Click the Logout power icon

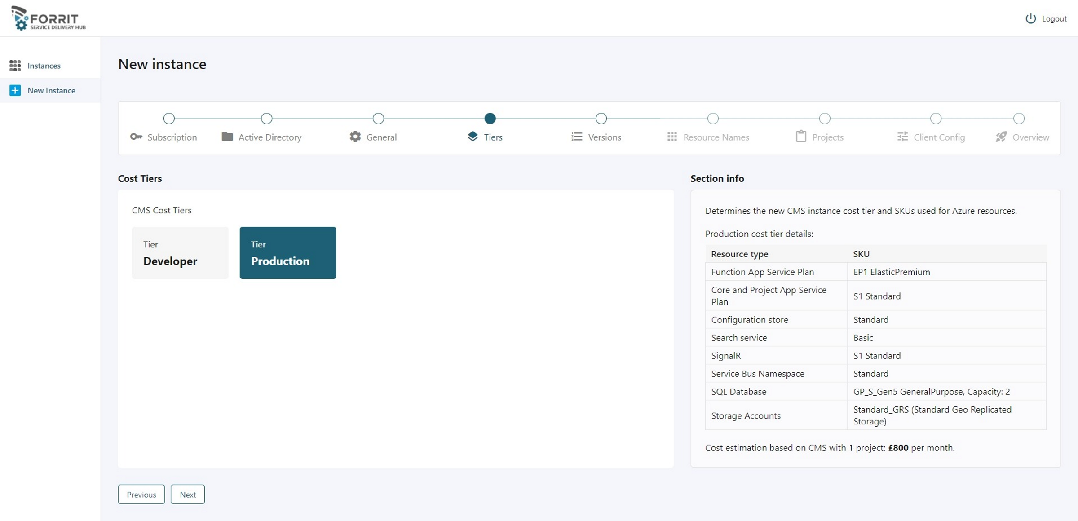click(1030, 18)
